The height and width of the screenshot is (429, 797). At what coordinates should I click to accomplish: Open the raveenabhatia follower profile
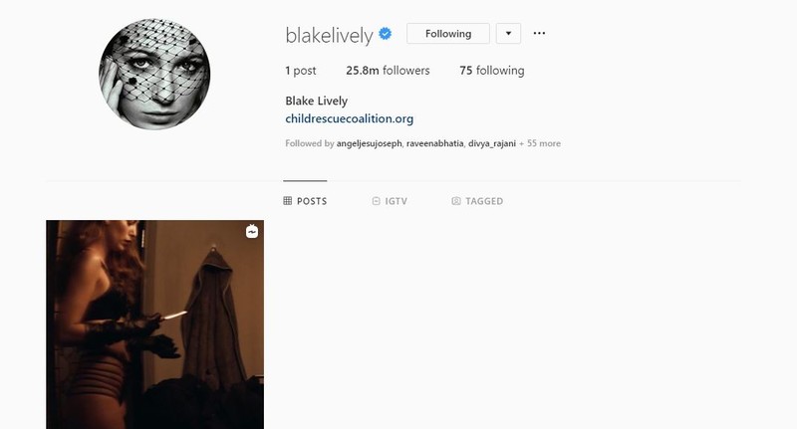point(435,143)
